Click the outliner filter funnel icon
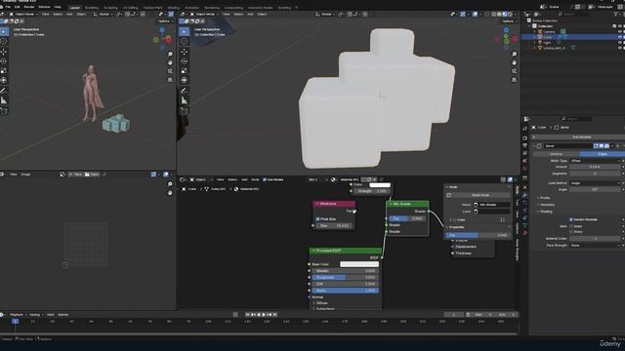This screenshot has width=625, height=351. coord(617,14)
